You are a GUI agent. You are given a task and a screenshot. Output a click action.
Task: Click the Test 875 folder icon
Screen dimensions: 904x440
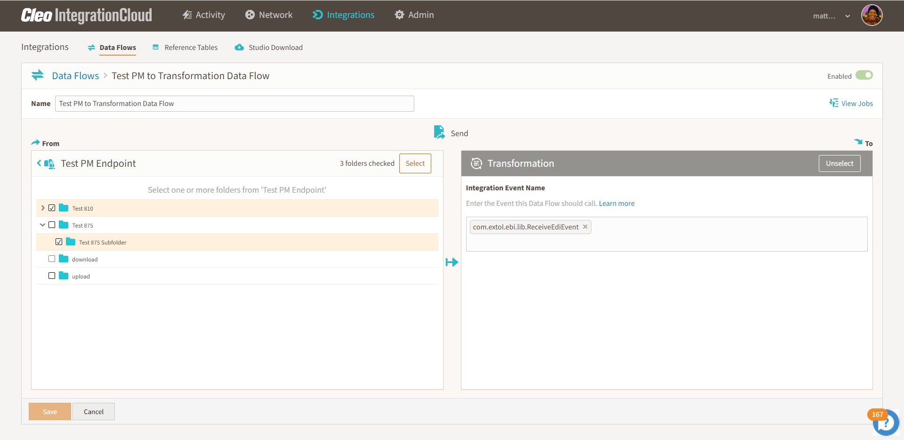pyautogui.click(x=64, y=225)
